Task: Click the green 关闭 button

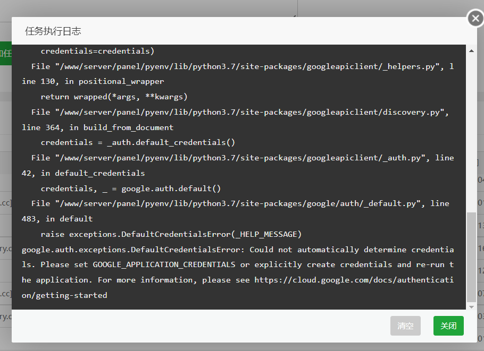Action: (x=448, y=326)
